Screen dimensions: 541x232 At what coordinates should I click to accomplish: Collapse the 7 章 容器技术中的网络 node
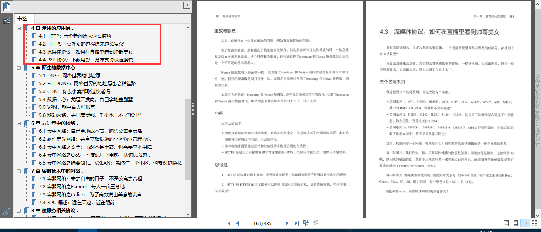[x=18, y=171]
